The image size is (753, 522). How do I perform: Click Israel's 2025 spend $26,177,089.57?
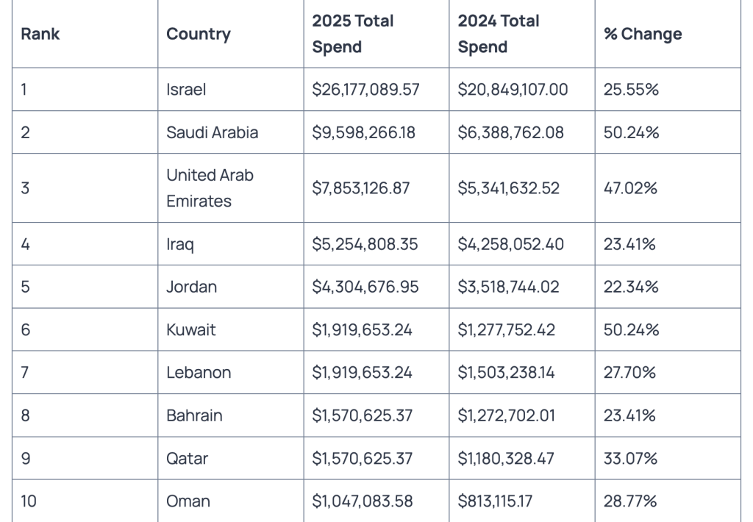(x=365, y=90)
